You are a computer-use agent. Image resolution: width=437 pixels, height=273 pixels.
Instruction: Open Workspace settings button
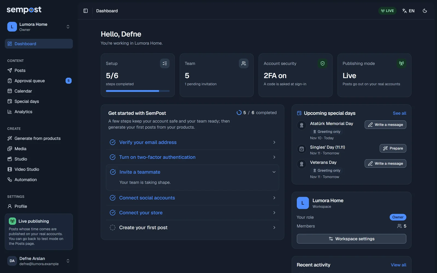(352, 239)
